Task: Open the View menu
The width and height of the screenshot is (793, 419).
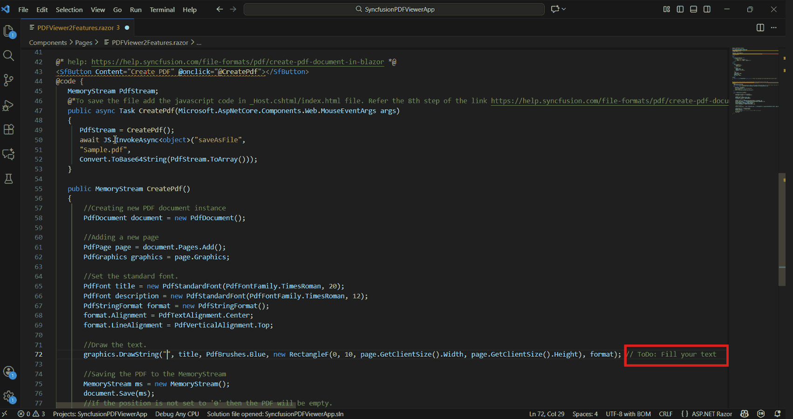Action: [x=98, y=9]
